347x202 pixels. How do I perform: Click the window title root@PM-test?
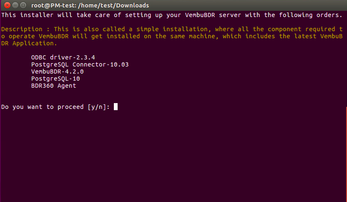pos(90,5)
